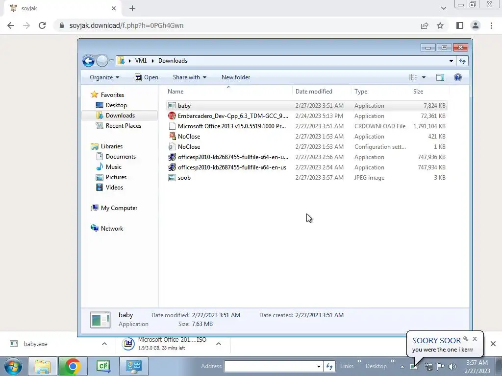Screen dimensions: 502x376
Task: Click Explorer back arrow button
Action: (88, 61)
